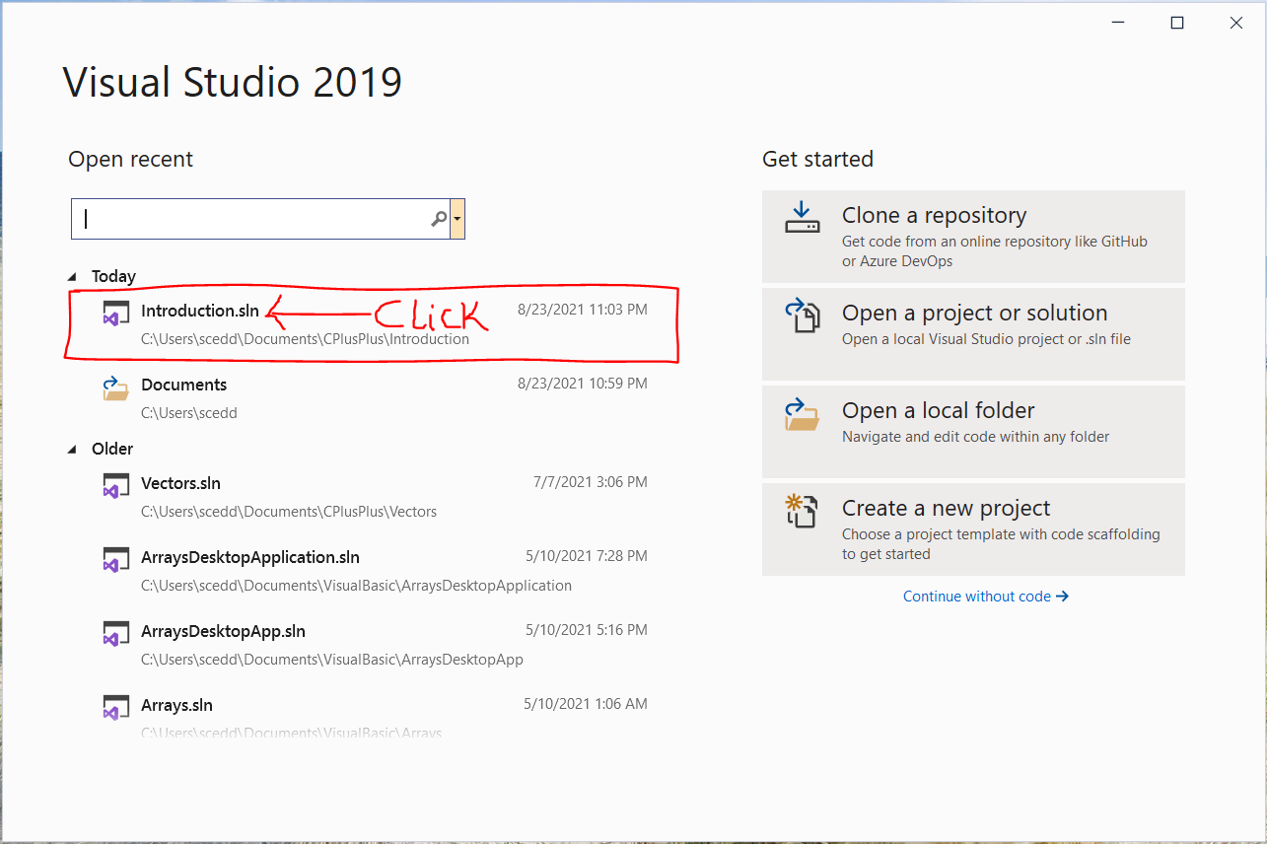1267x844 pixels.
Task: Focus the Open recent search field
Action: pos(260,219)
